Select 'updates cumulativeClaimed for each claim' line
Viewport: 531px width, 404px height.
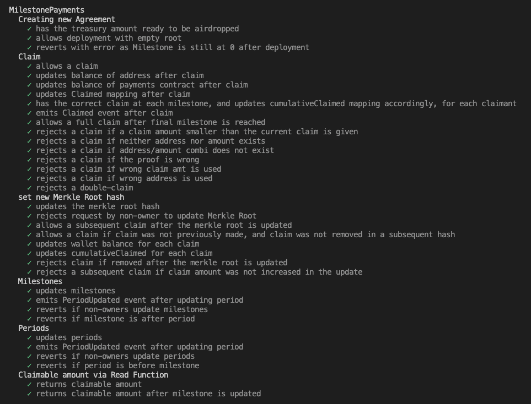[124, 254]
